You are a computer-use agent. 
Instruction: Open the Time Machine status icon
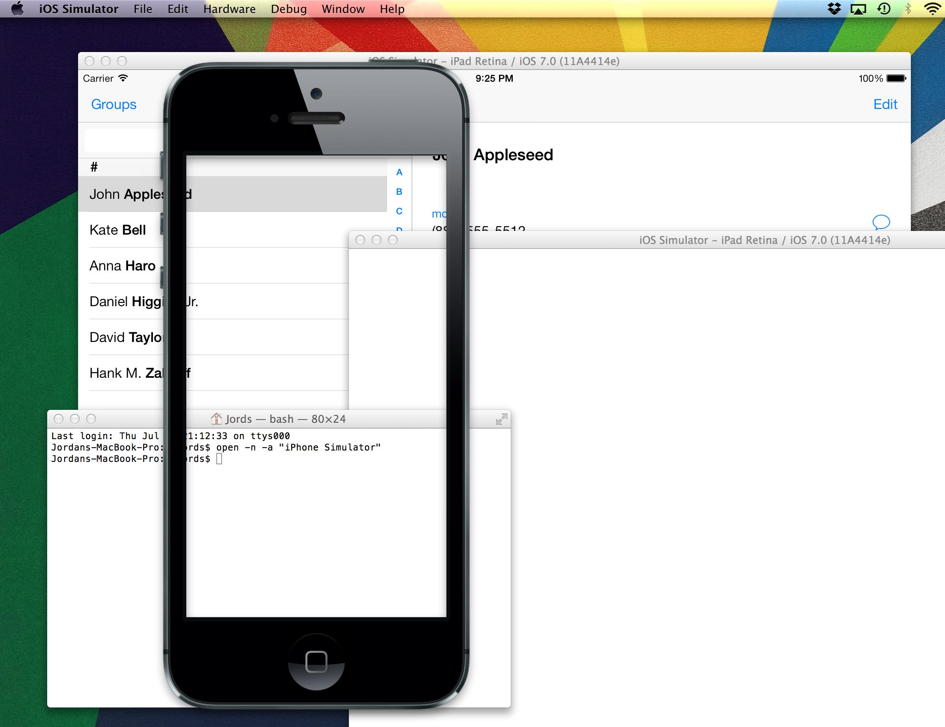[x=884, y=9]
